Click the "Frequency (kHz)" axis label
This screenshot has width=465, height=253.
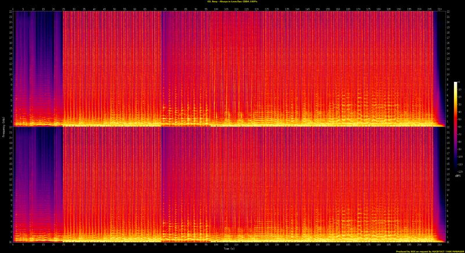coord(3,126)
